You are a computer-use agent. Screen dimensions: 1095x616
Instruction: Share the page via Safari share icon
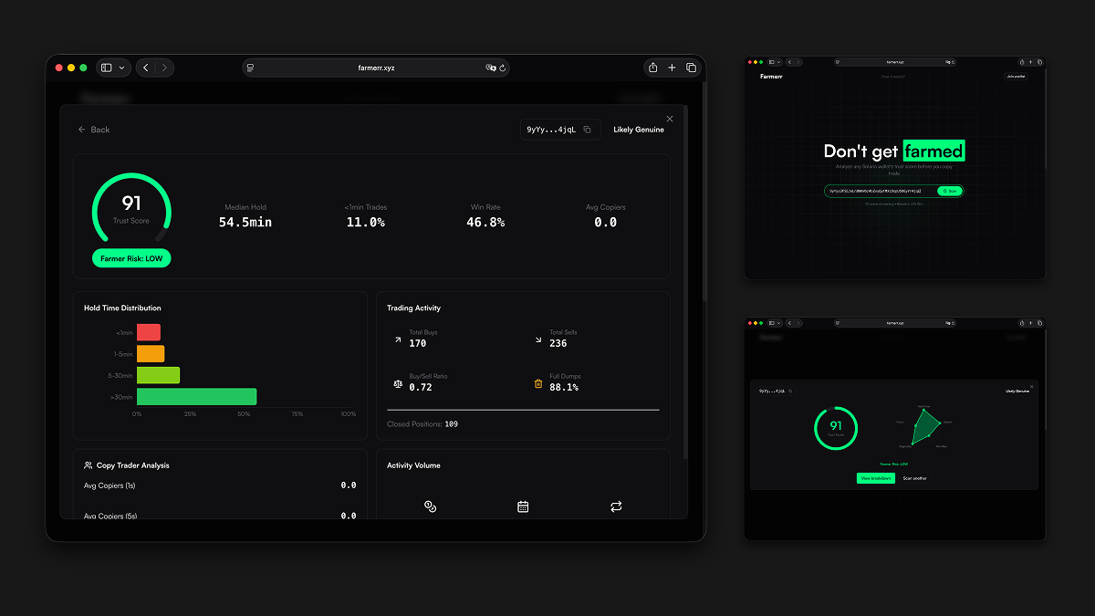[652, 68]
